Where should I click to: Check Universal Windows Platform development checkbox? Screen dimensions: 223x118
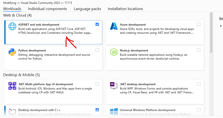click(x=199, y=110)
